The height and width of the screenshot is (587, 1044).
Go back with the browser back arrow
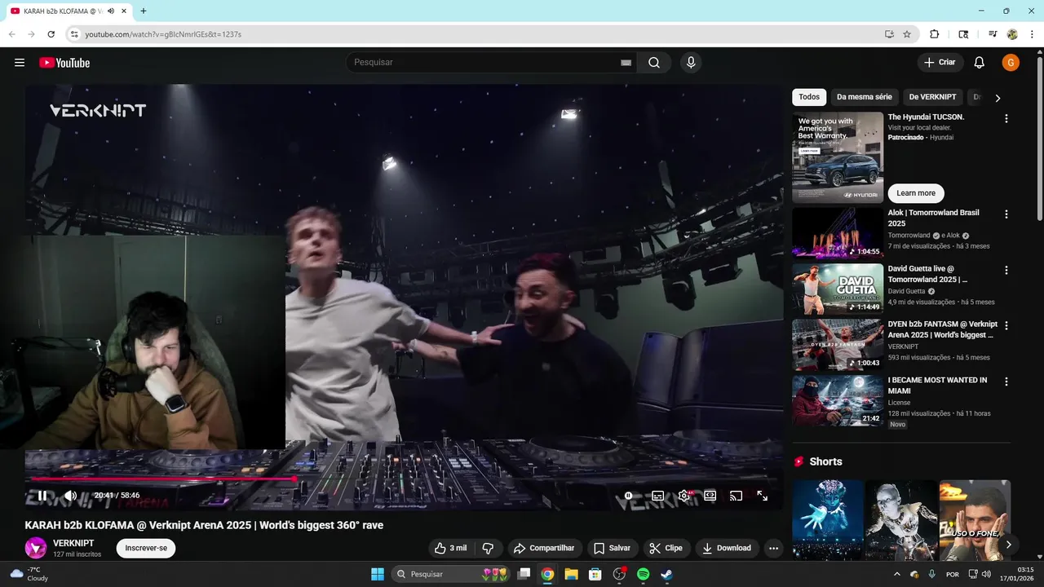coord(11,34)
